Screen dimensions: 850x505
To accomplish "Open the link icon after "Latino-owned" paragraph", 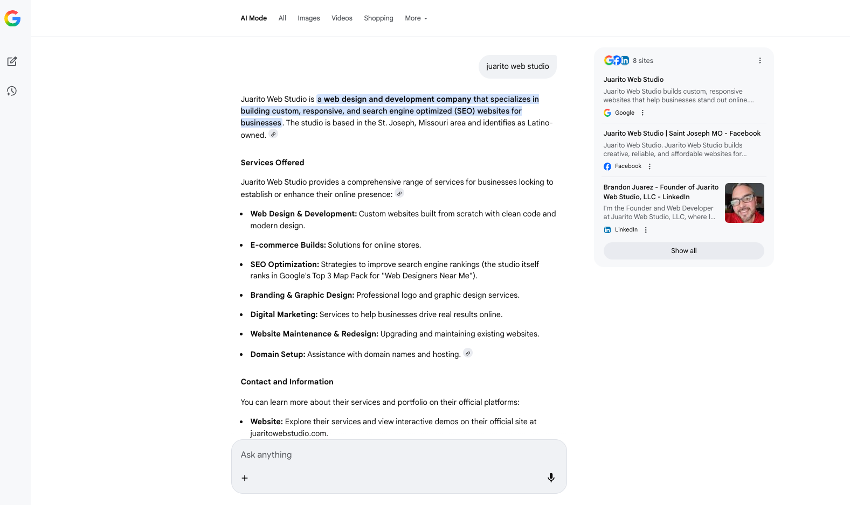I will click(x=274, y=135).
